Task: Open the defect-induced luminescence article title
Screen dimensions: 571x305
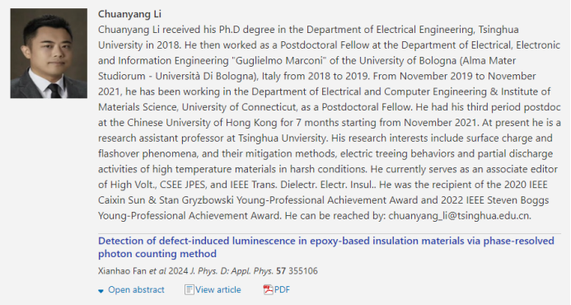Action: [326, 247]
